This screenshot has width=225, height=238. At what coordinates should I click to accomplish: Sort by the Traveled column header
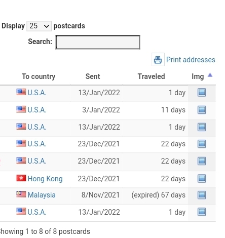point(151,76)
